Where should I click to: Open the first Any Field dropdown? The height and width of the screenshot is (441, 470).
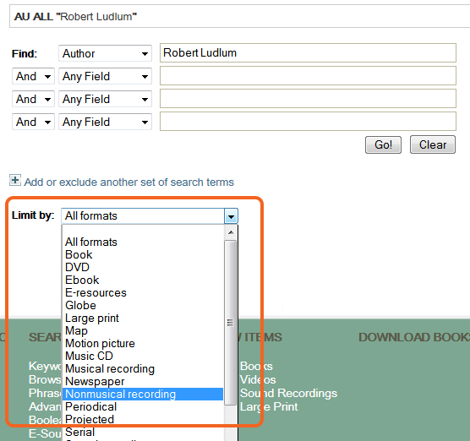click(105, 76)
